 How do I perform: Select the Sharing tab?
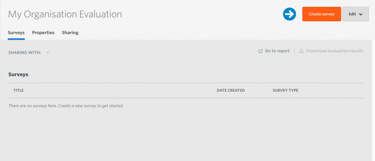pyautogui.click(x=70, y=33)
